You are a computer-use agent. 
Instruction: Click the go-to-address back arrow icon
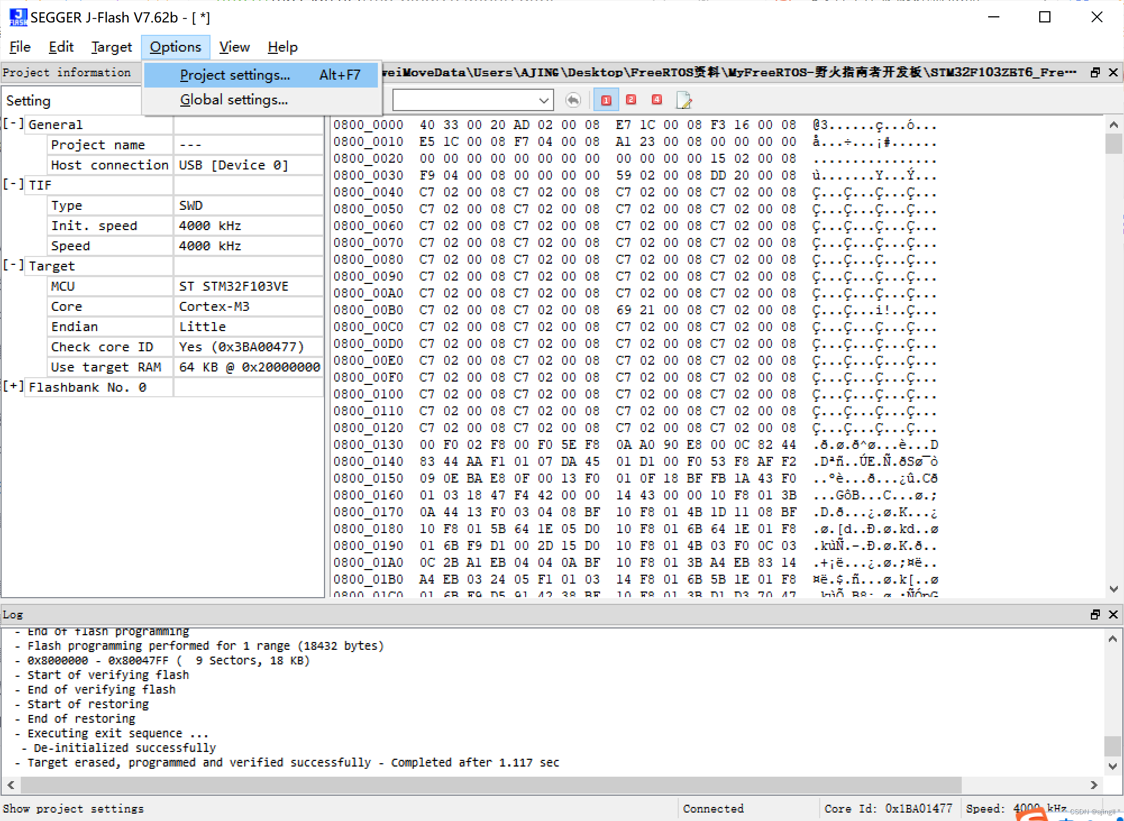(x=573, y=99)
